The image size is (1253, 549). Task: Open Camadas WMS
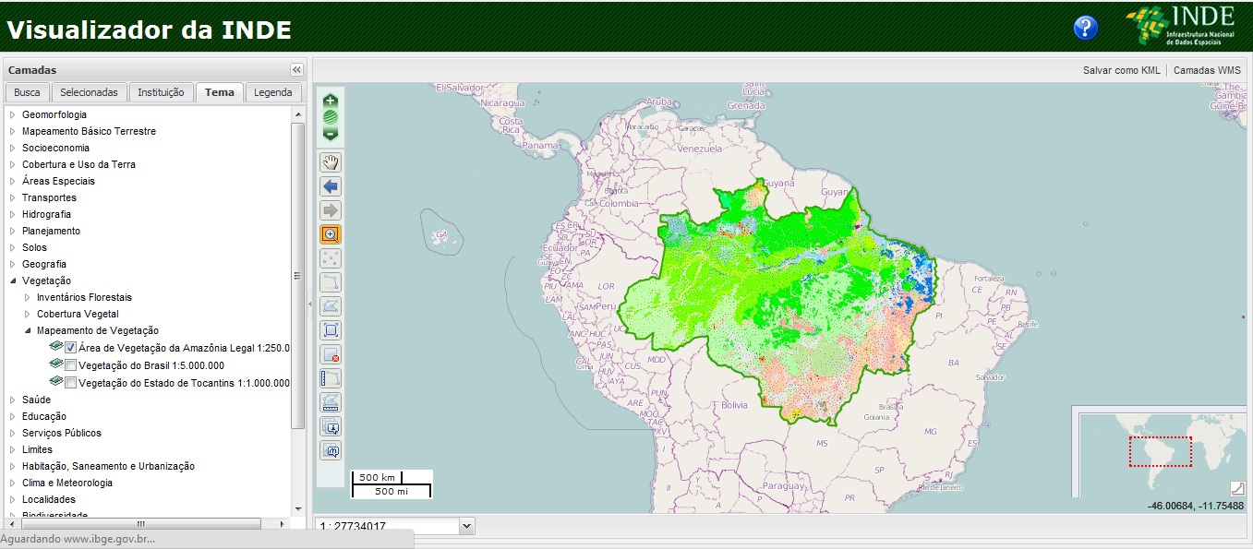point(1207,70)
